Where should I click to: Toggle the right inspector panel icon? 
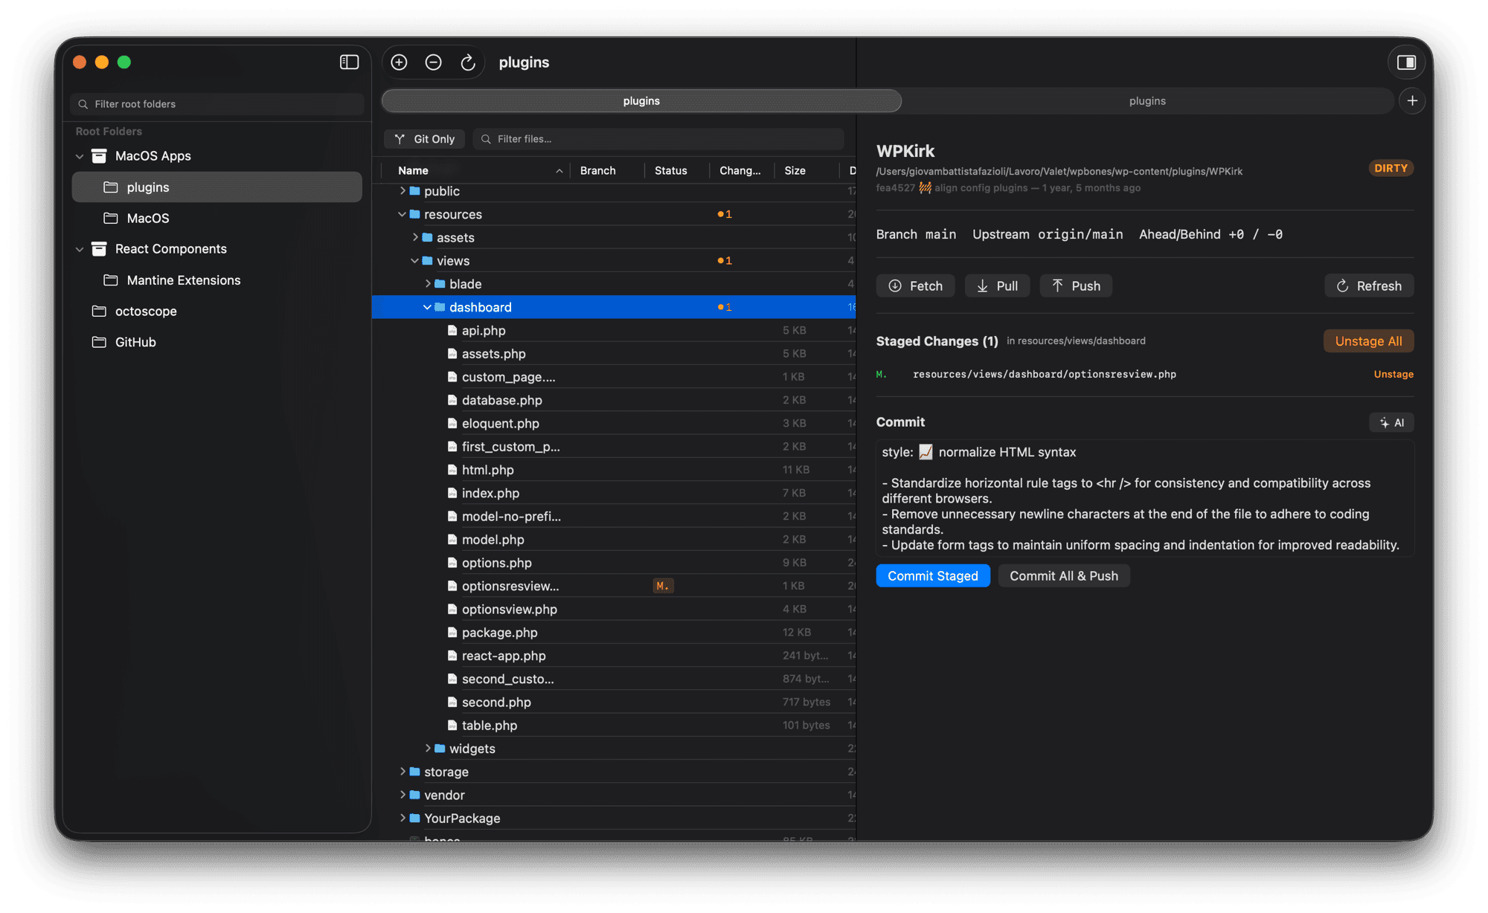click(1406, 62)
